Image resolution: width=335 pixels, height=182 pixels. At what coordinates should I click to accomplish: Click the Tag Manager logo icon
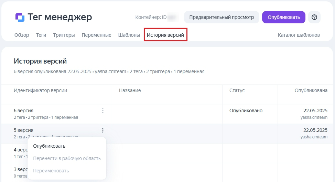point(20,17)
